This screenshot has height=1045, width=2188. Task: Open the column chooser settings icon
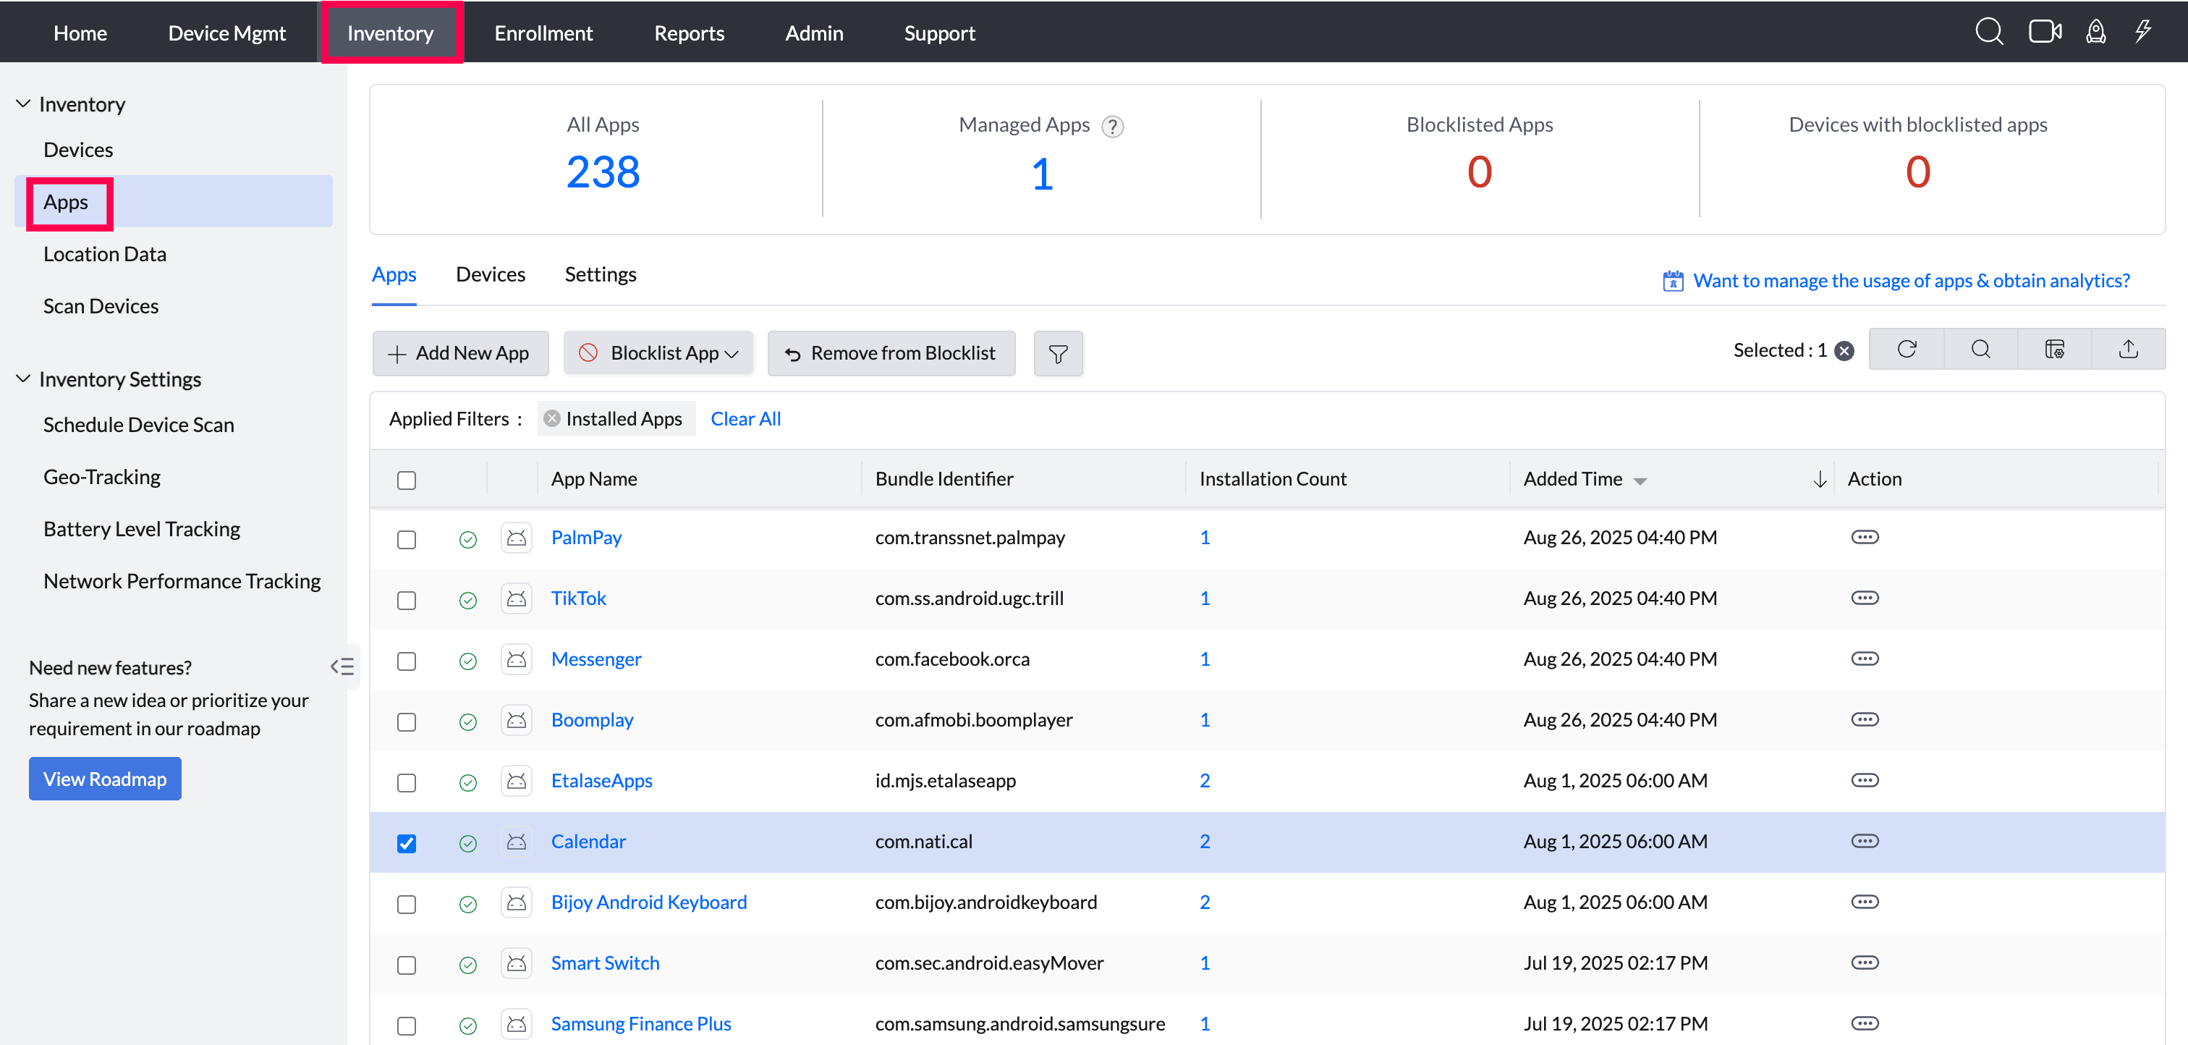(x=2054, y=350)
